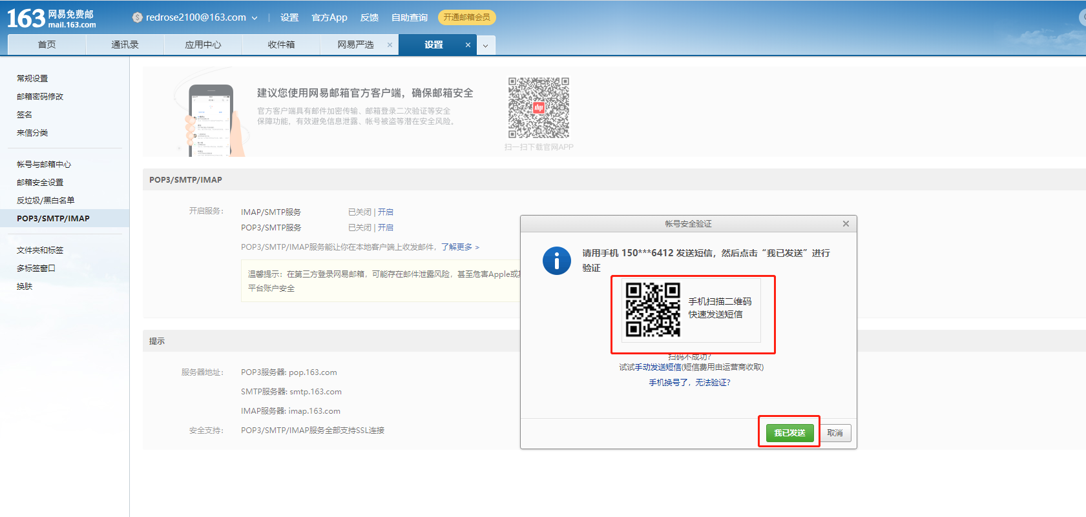Viewport: 1086px width, 517px height.
Task: Open 换肤 in the sidebar
Action: coord(25,286)
